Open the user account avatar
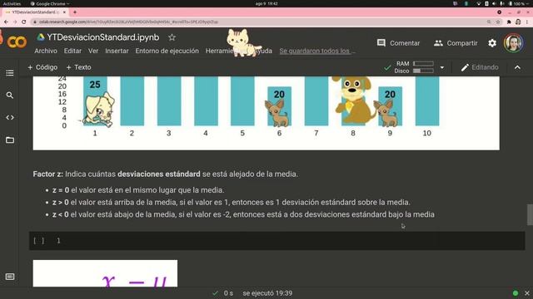The height and width of the screenshot is (299, 533). [x=513, y=43]
